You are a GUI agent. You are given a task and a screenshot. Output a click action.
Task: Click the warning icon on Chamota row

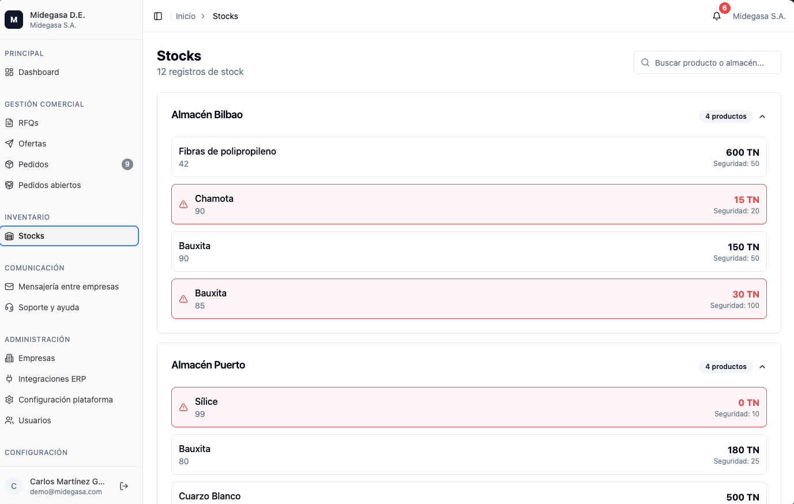(x=183, y=204)
